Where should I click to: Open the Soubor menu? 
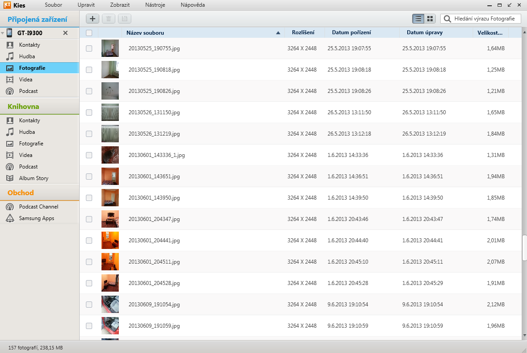(x=53, y=5)
